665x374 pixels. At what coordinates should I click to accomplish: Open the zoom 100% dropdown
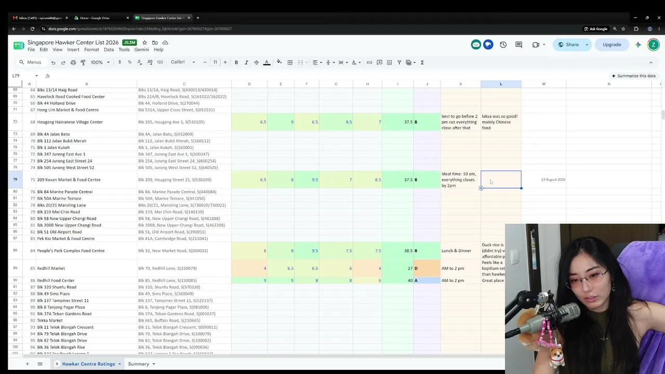click(100, 62)
